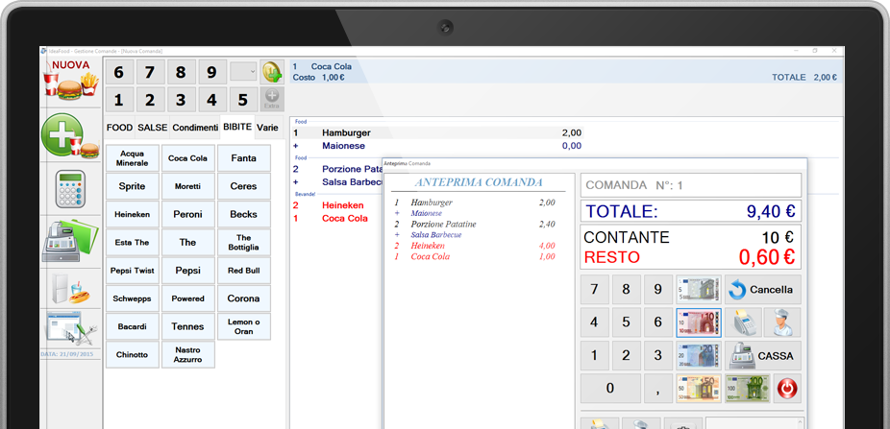Click the cash register with folder icon

pyautogui.click(x=70, y=242)
